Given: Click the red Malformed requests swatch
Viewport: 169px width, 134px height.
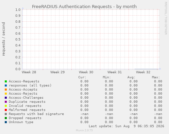Looking at the screenshot, I should point(6,110).
